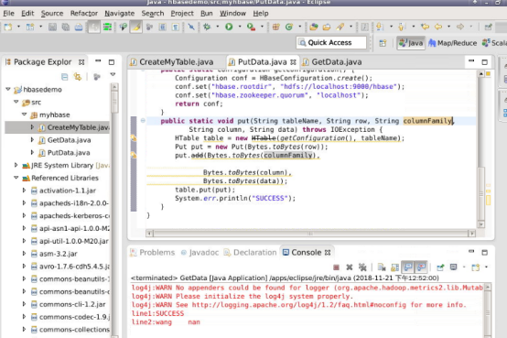Toggle Link with Editor in Package Explorer

click(x=78, y=77)
